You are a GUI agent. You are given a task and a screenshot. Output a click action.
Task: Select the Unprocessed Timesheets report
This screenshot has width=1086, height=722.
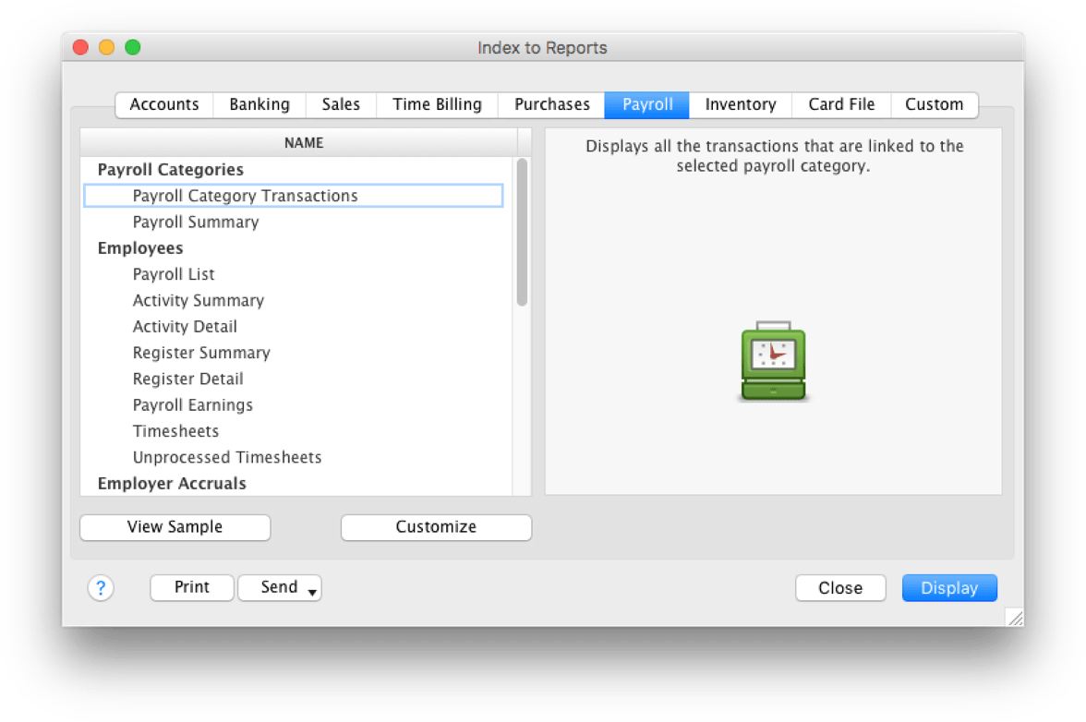tap(227, 457)
